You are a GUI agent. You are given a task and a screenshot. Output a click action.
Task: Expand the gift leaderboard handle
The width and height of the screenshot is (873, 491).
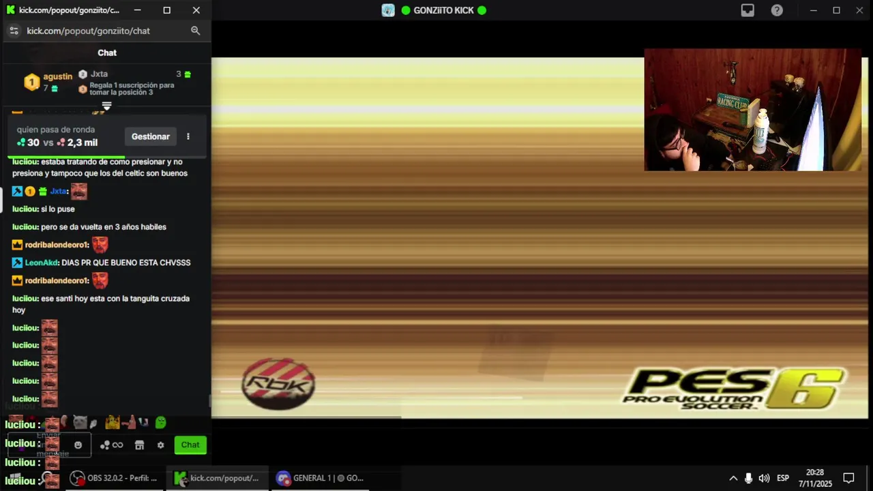106,106
